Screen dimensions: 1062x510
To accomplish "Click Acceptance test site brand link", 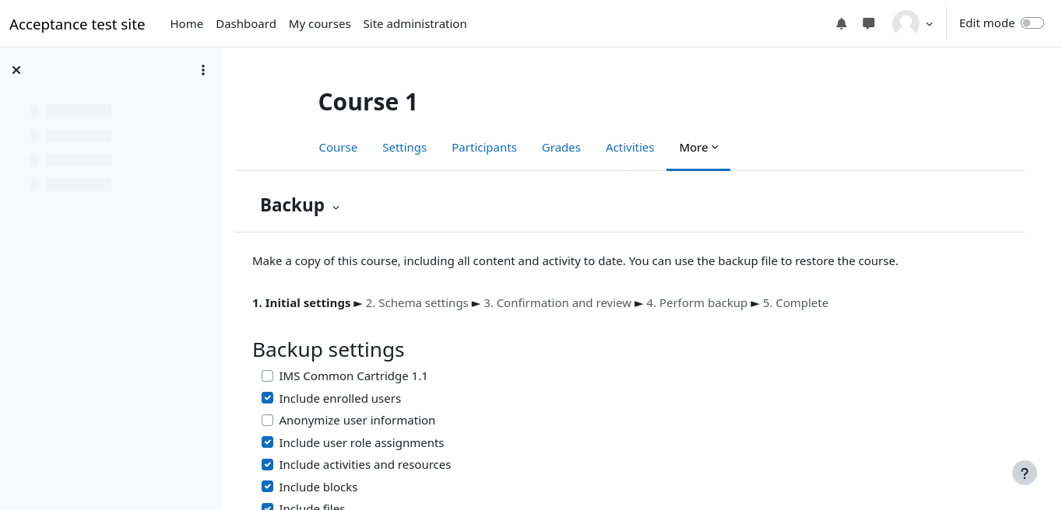I will pos(77,24).
